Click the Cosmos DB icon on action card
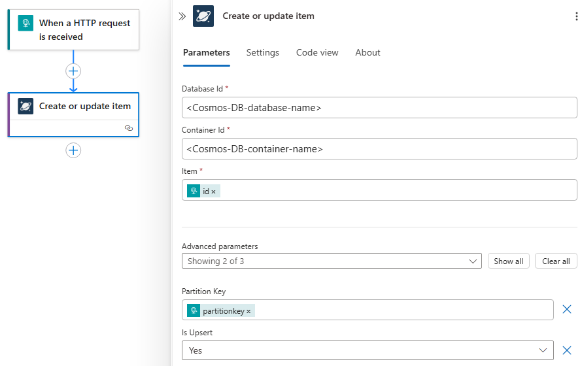 26,106
